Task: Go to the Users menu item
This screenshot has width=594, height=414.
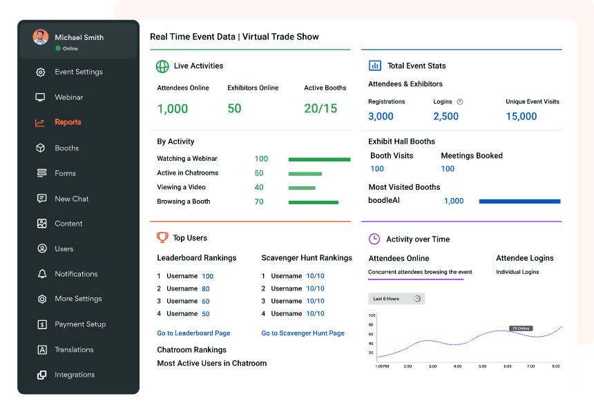Action: [64, 248]
